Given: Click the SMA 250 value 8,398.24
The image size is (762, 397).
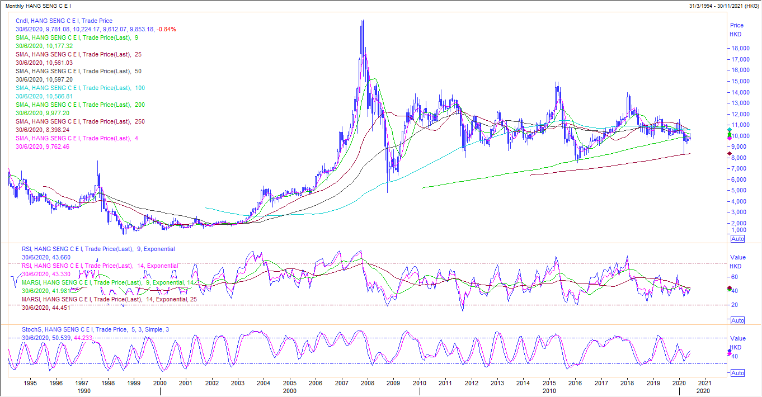Looking at the screenshot, I should (x=58, y=130).
